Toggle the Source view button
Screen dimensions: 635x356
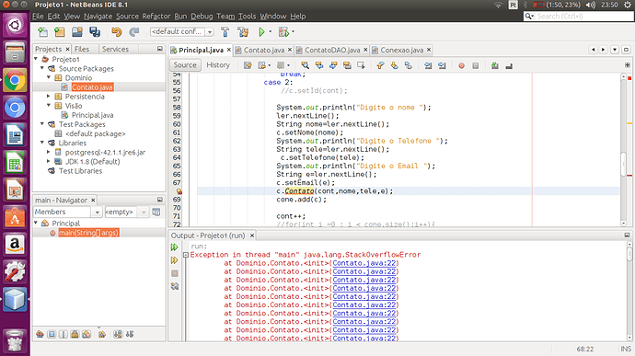pyautogui.click(x=185, y=64)
